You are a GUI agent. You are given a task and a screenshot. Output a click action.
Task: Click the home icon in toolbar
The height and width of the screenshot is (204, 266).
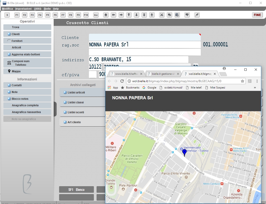(106, 15)
